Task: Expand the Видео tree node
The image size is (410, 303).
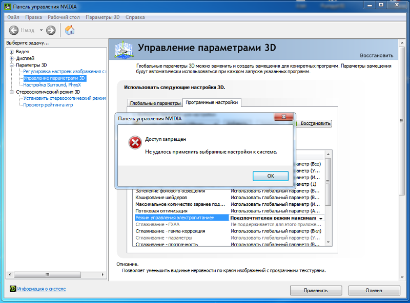Action: [x=12, y=52]
